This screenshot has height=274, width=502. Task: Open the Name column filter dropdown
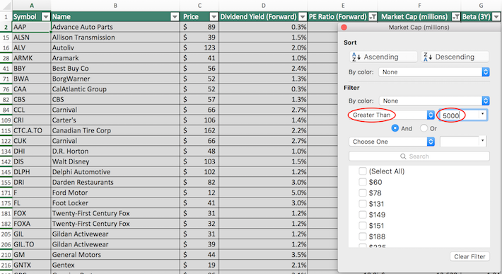pyautogui.click(x=175, y=17)
